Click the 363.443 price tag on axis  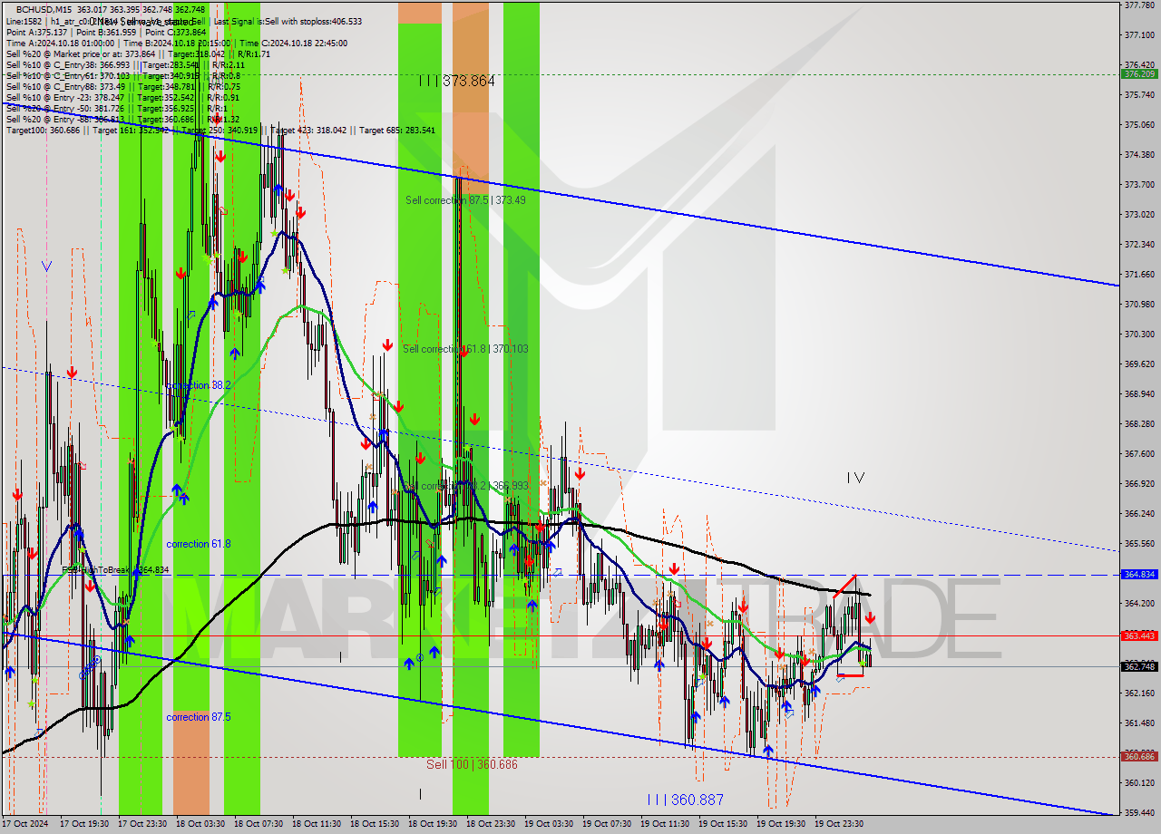coord(1139,635)
